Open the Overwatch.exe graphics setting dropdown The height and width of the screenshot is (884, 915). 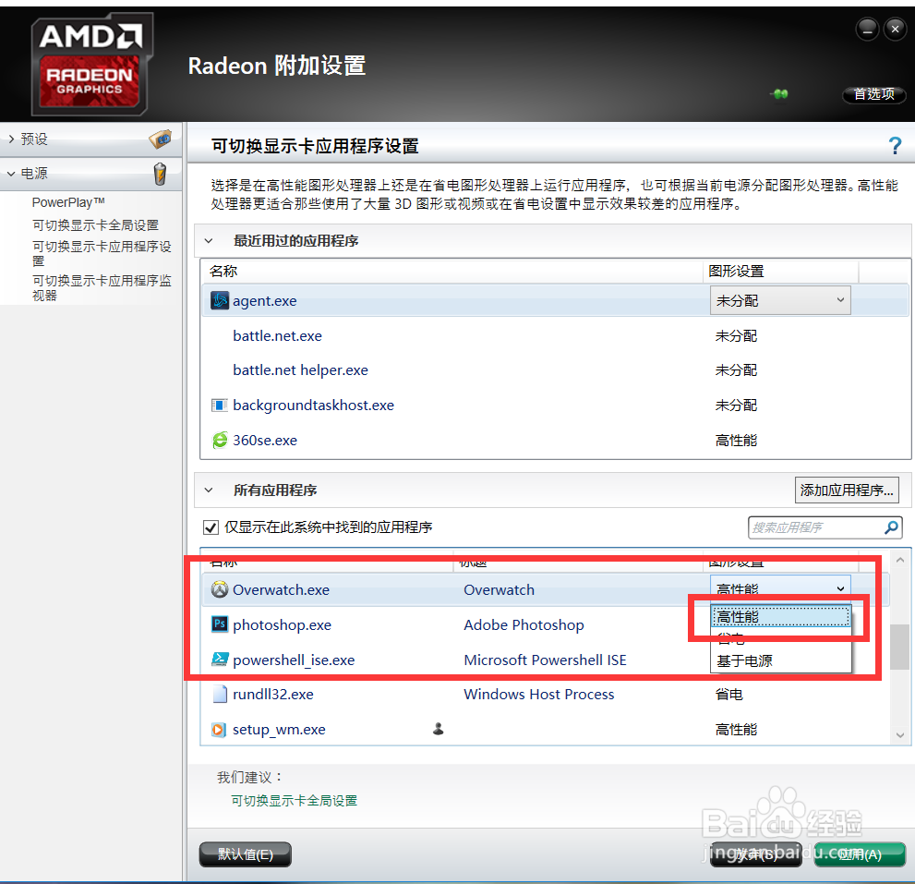[779, 589]
